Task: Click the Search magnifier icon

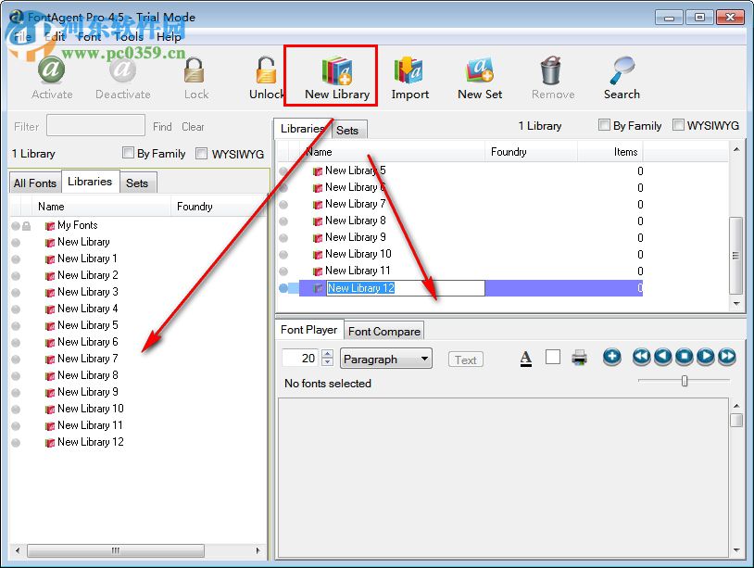Action: (621, 69)
